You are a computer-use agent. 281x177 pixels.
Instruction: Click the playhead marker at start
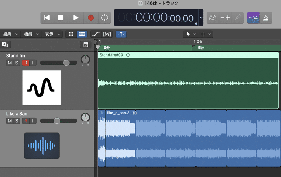pos(98,47)
